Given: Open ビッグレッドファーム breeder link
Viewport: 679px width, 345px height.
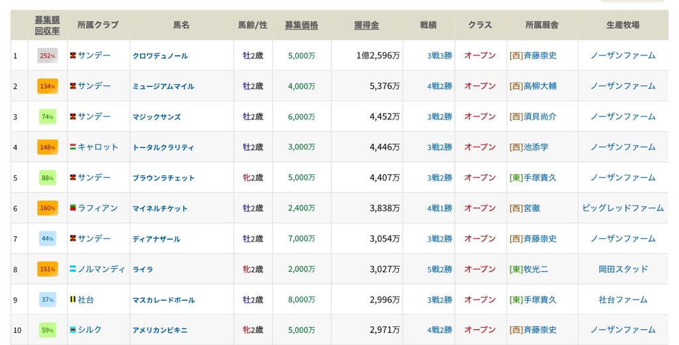Looking at the screenshot, I should (x=623, y=208).
